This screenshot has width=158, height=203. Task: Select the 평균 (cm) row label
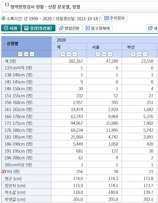[13, 179]
